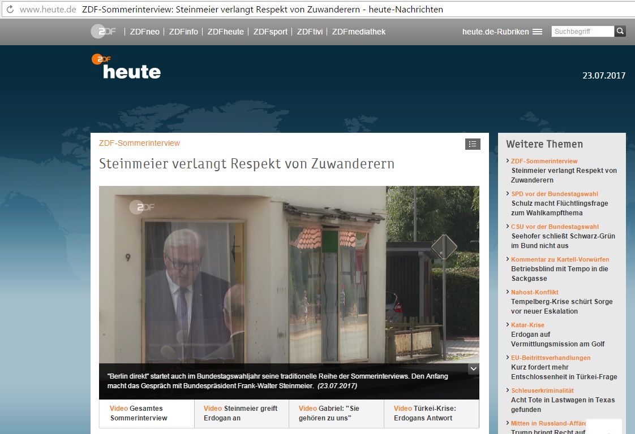Open ZDFinfo in the top bar
This screenshot has width=635, height=434.
[x=183, y=32]
